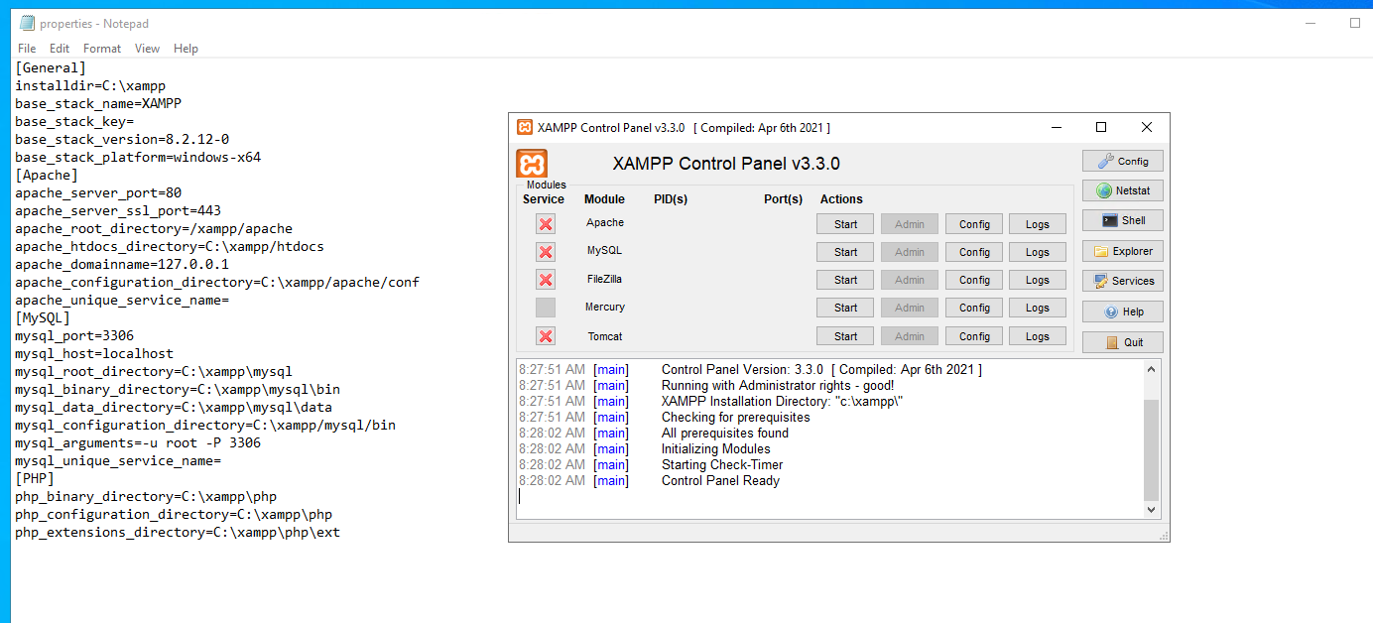Click XAMPP title bar icon
Image resolution: width=1373 pixels, height=623 pixels.
click(525, 127)
